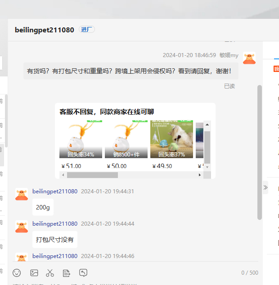Click sender name beilingpet211080 above 200g
The height and width of the screenshot is (285, 279).
point(55,191)
